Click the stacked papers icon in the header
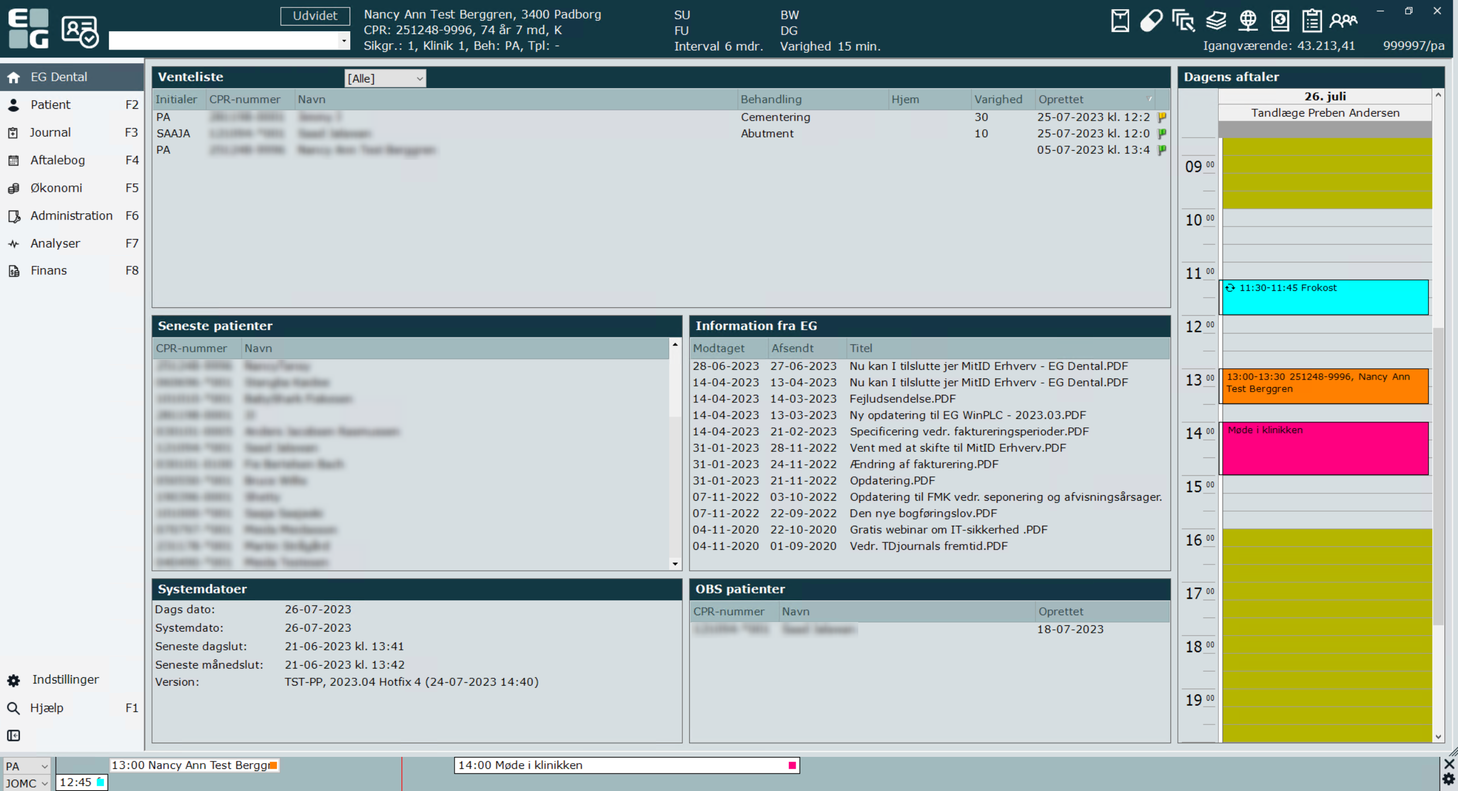1458x791 pixels. (1216, 21)
